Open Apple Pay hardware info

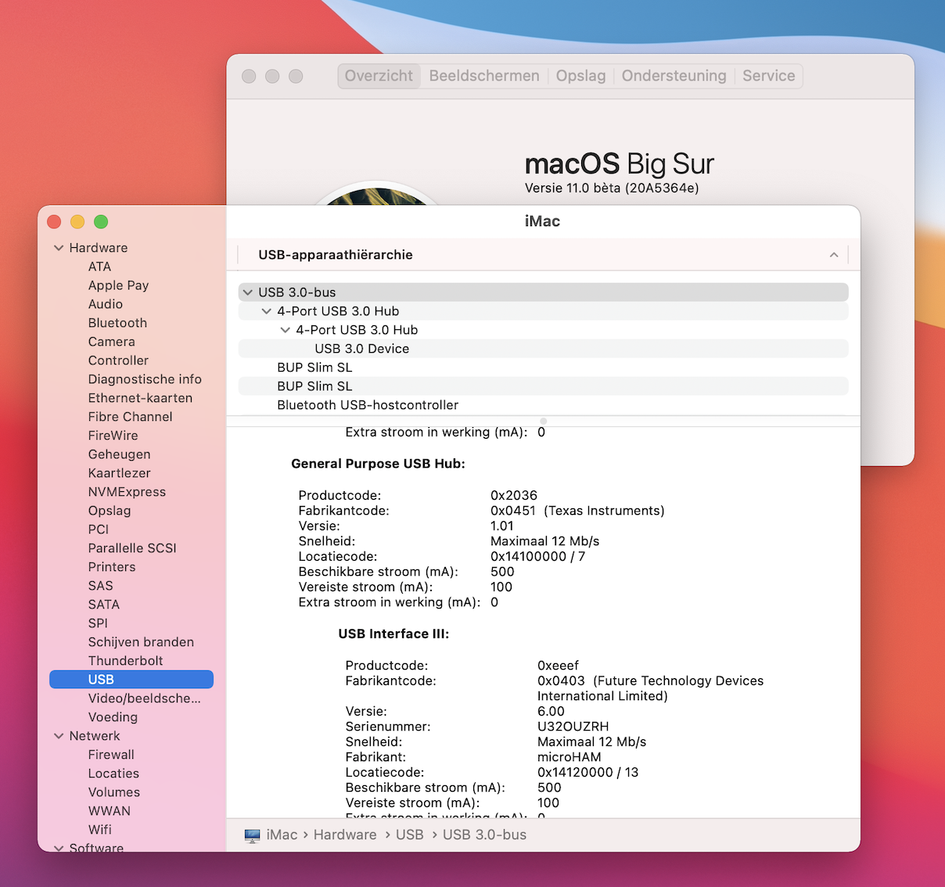point(118,285)
